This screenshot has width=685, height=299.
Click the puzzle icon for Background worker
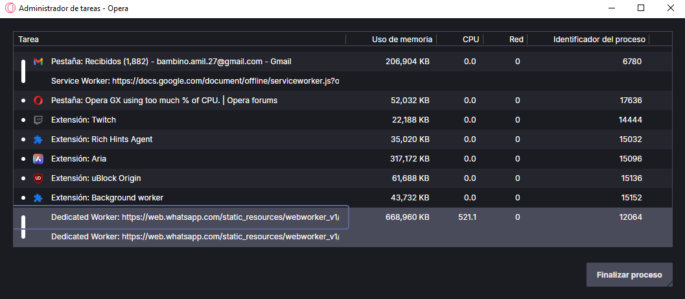click(x=38, y=198)
